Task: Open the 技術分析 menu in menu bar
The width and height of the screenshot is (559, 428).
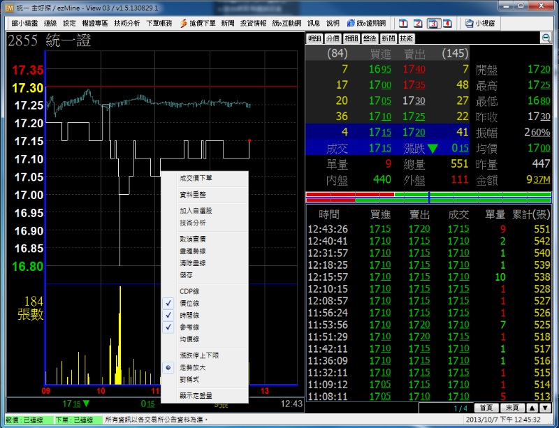Action: coord(126,23)
